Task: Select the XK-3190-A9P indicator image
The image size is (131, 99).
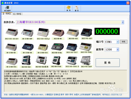Action: tap(27, 33)
